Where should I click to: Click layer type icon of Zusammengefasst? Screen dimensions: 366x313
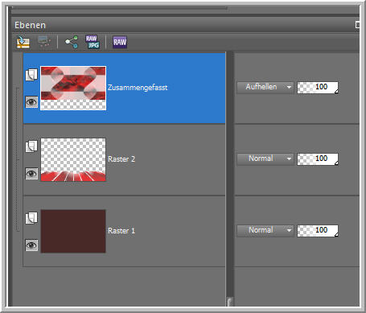[31, 75]
